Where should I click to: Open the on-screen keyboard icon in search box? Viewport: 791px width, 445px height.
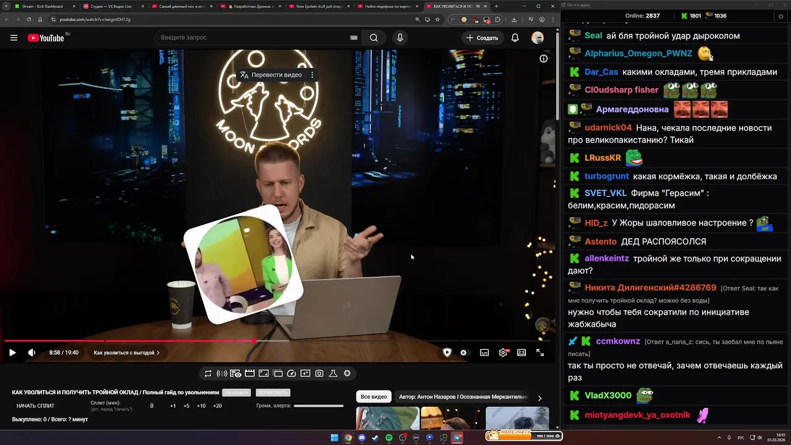point(353,38)
